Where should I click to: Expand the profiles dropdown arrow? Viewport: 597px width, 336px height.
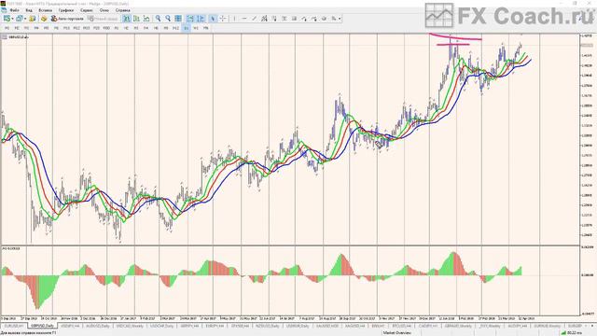pos(25,19)
